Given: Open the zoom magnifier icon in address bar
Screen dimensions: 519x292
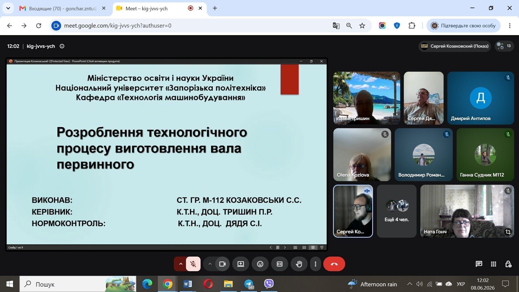Looking at the screenshot, I should [x=349, y=26].
